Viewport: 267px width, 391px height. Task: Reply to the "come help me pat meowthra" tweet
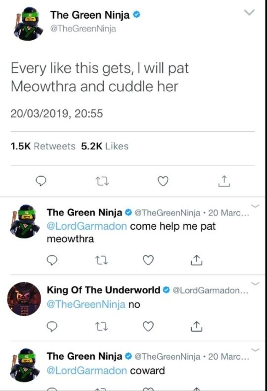[52, 260]
